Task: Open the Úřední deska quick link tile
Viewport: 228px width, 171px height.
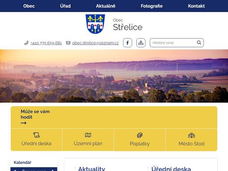Action: 37,140
